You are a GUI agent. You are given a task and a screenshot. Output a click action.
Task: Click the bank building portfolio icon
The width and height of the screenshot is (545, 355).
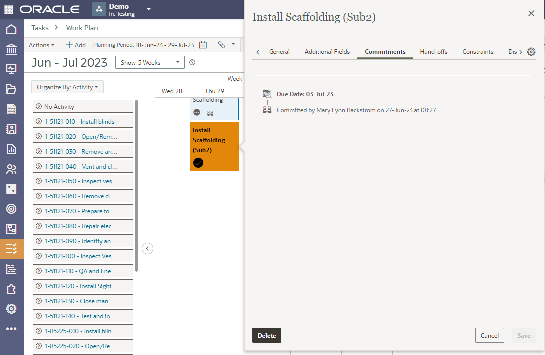11,49
